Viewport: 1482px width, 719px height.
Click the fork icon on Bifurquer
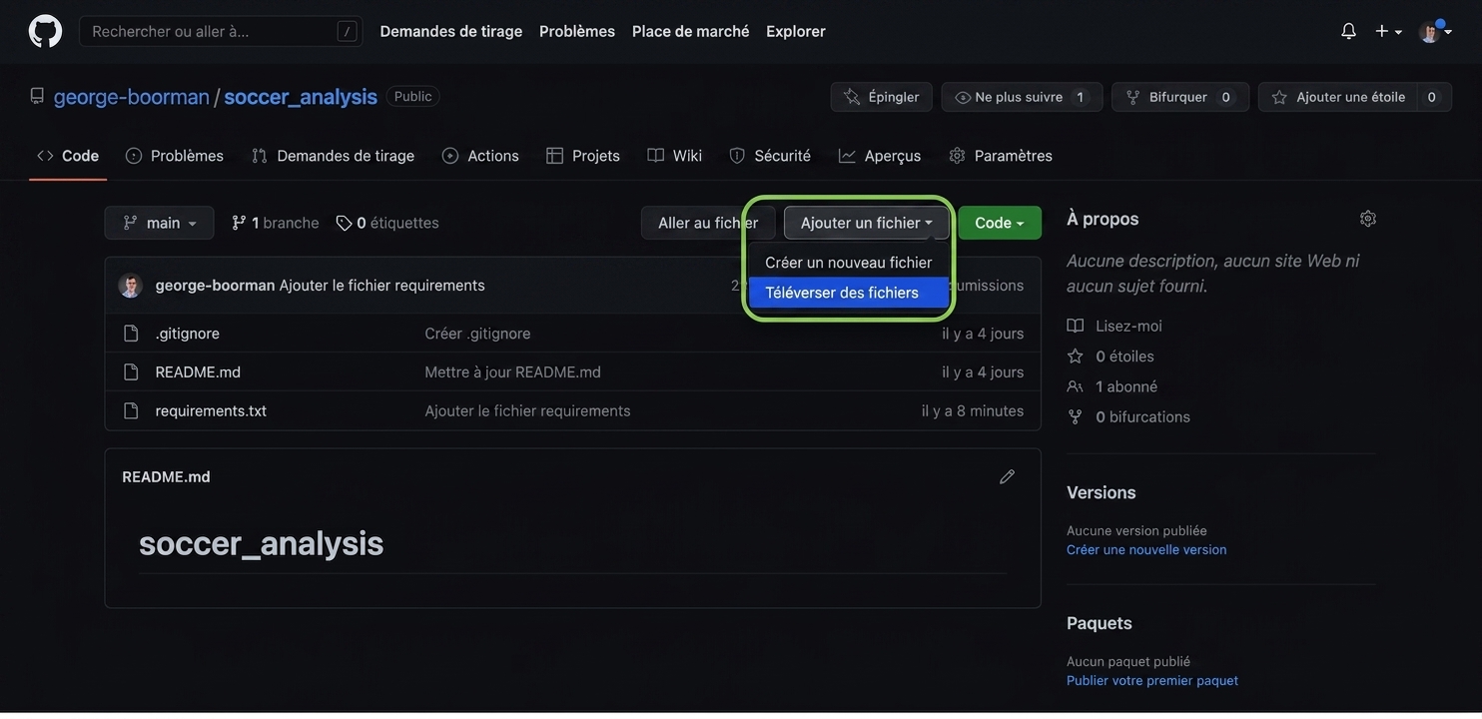[x=1132, y=97]
